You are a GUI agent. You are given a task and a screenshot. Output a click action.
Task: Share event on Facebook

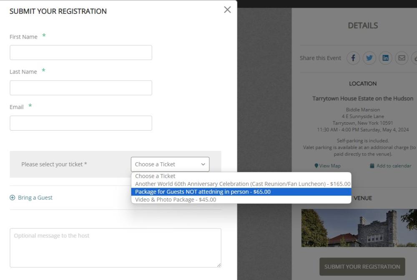(x=353, y=58)
